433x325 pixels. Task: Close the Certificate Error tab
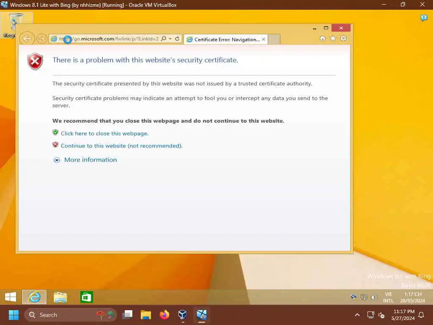click(263, 39)
